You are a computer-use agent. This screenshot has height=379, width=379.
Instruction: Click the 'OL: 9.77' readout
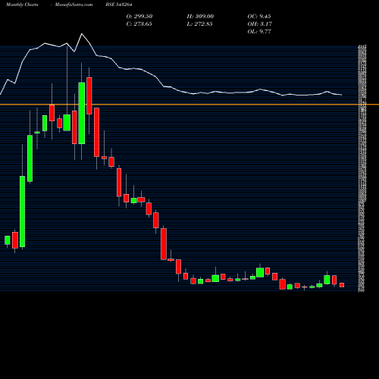pos(259,32)
